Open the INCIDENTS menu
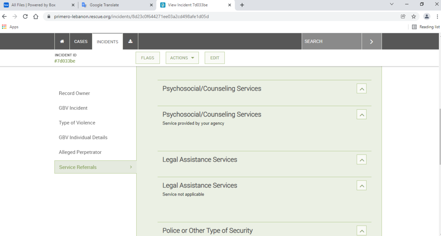The image size is (441, 236). point(107,42)
